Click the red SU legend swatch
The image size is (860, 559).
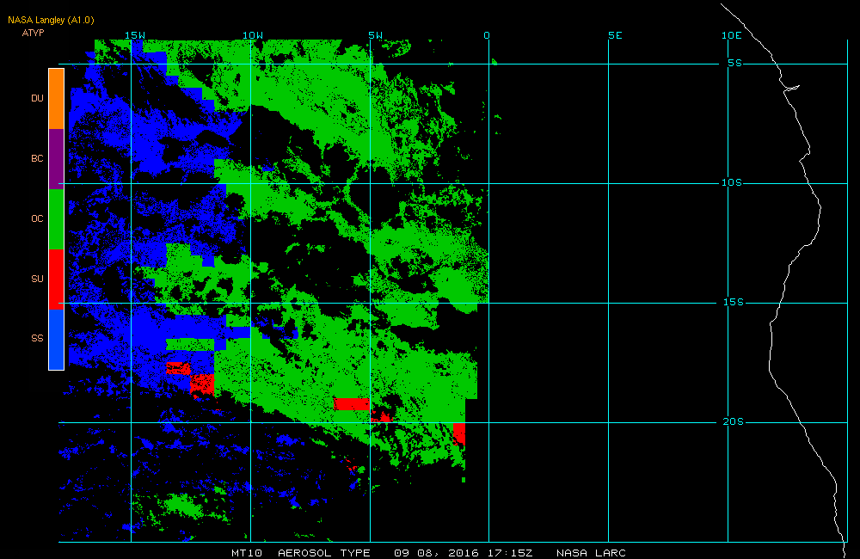tap(57, 279)
